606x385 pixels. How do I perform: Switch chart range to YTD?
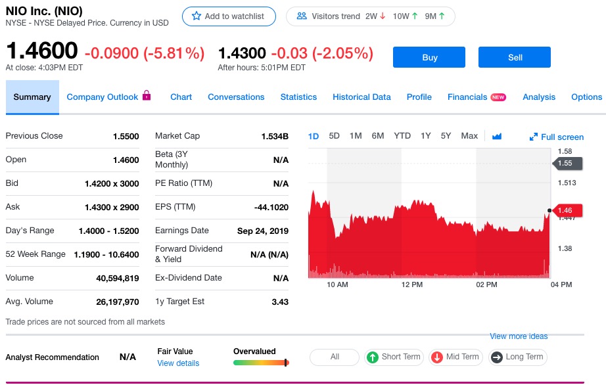402,136
